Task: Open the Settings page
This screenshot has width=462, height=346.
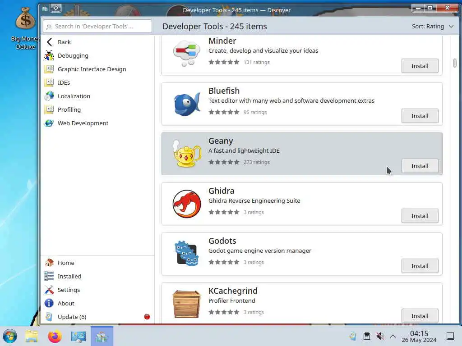Action: [97, 290]
